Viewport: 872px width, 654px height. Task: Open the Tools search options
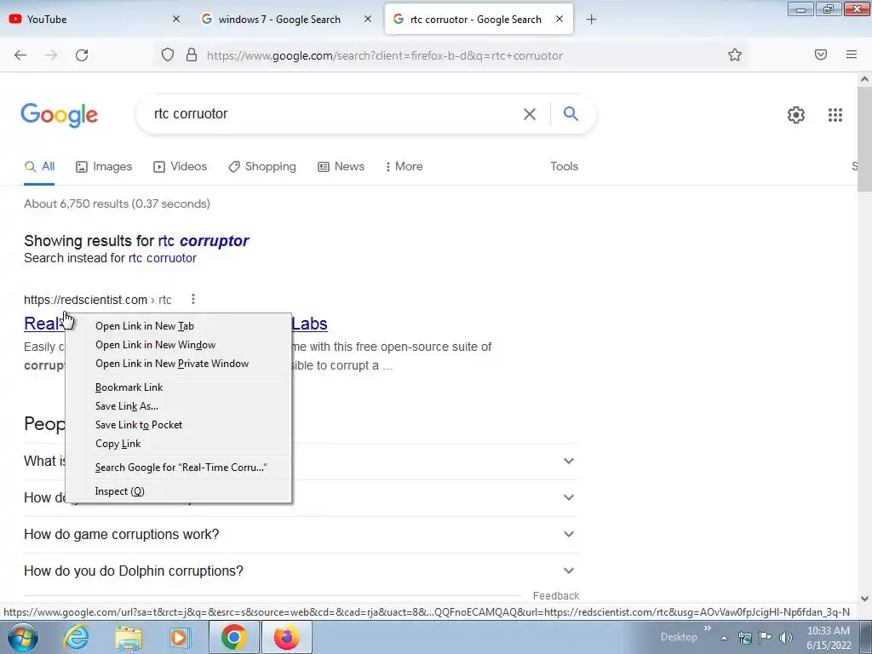click(564, 166)
